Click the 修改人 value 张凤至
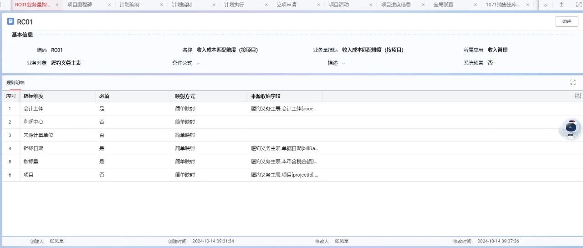 (x=342, y=241)
